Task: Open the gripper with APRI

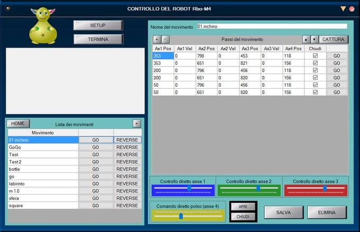Action: 243,207
